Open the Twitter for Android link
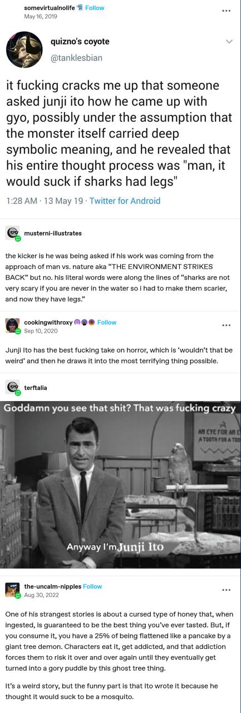Screen dimensions: 241x713 click(125, 201)
